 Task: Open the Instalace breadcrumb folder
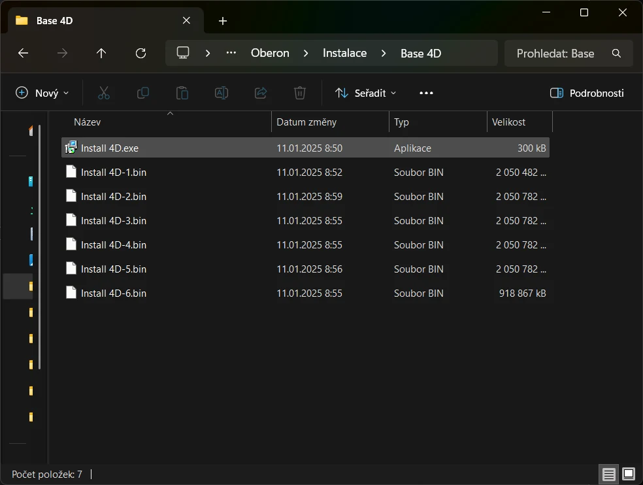(345, 54)
